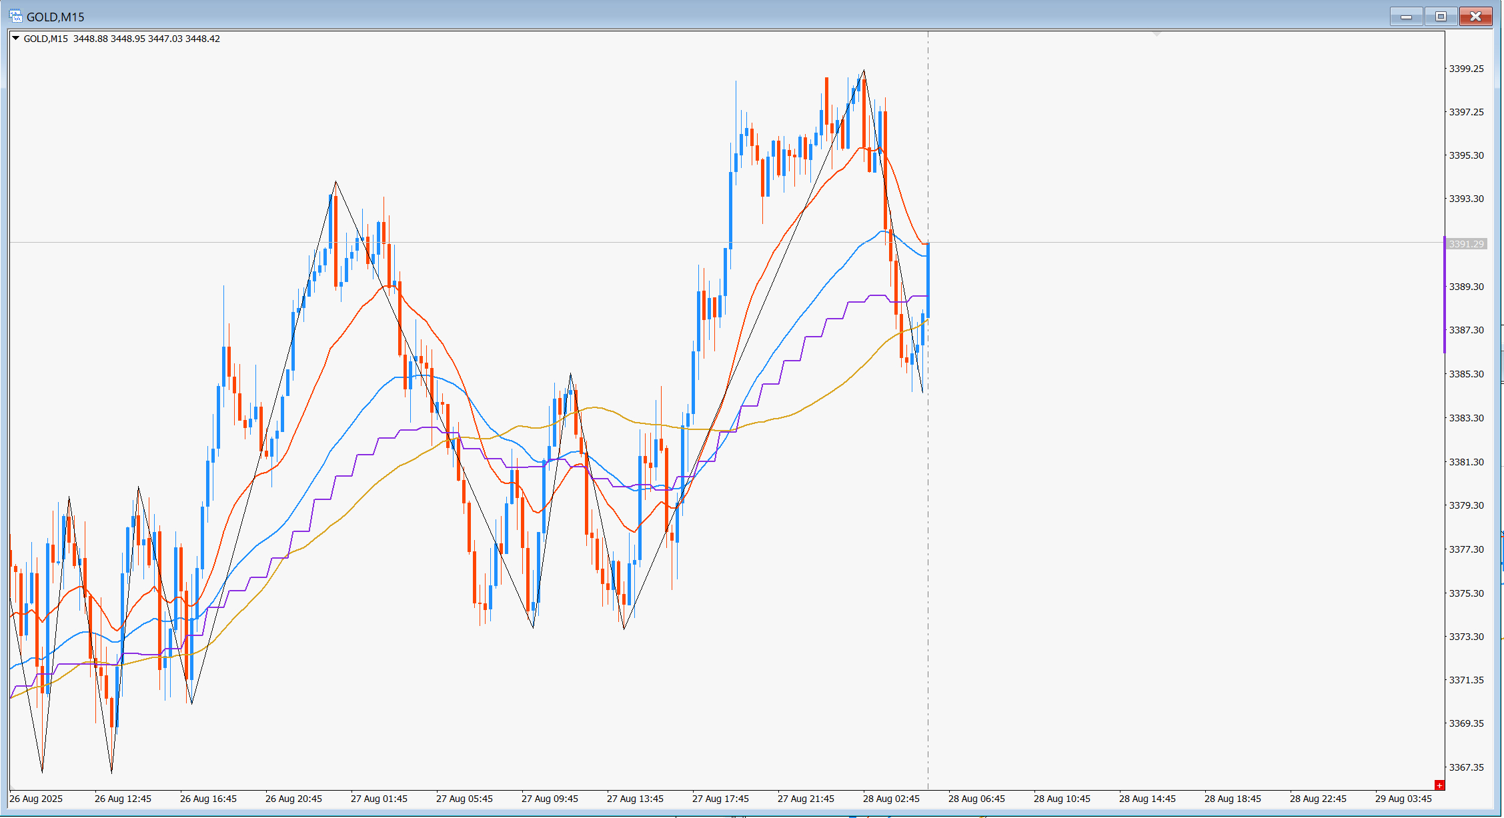Screen dimensions: 1504x818
Task: Minimize the GOLD,M15 chart window
Action: pos(1406,16)
